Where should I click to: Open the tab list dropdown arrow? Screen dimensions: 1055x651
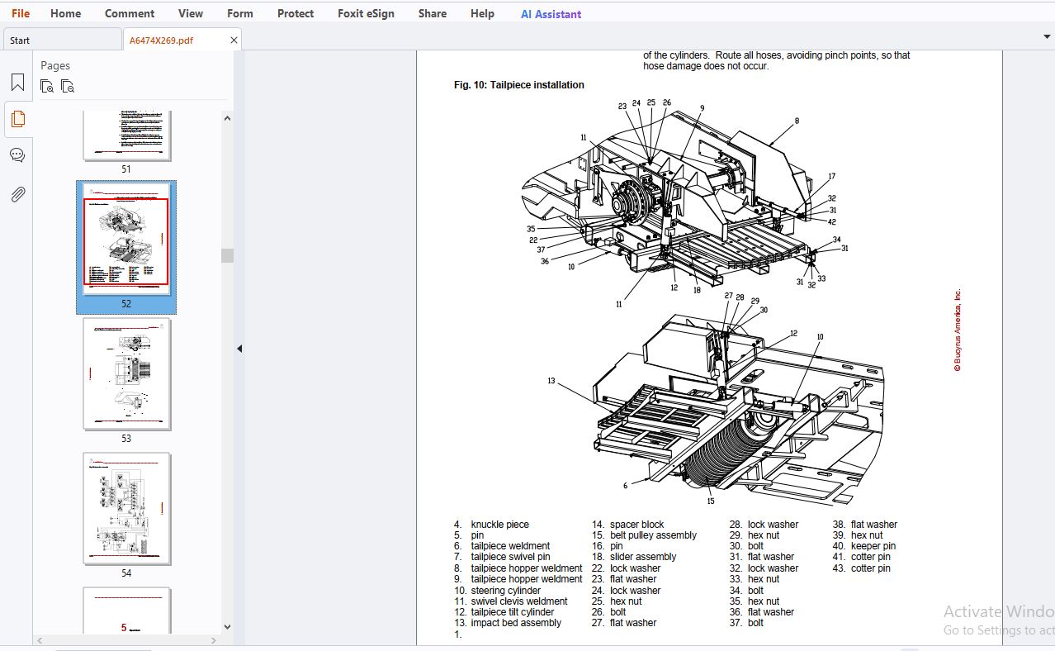1047,37
